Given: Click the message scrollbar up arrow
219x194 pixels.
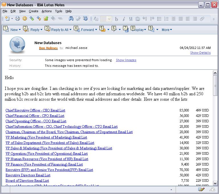Looking at the screenshot, I should tap(215, 73).
